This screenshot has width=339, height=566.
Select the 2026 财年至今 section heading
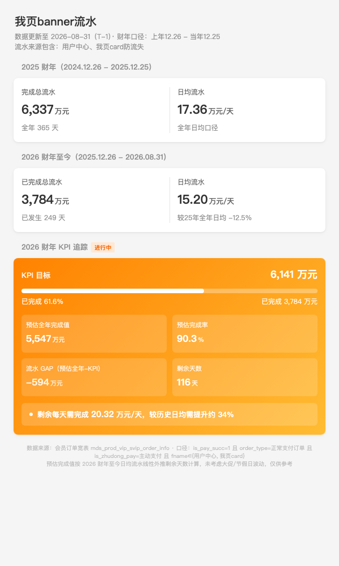point(94,157)
